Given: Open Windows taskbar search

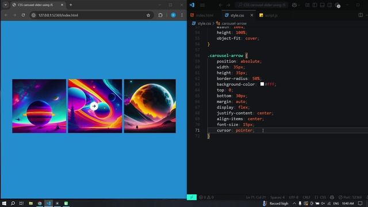Looking at the screenshot, I should coord(13,203).
